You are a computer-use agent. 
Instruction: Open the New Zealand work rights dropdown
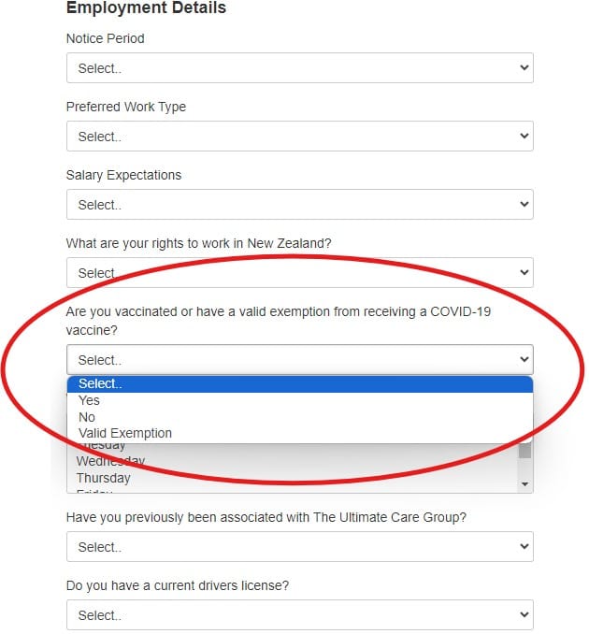click(x=299, y=273)
